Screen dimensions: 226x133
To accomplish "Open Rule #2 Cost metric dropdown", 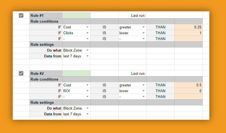I will coord(87,85).
